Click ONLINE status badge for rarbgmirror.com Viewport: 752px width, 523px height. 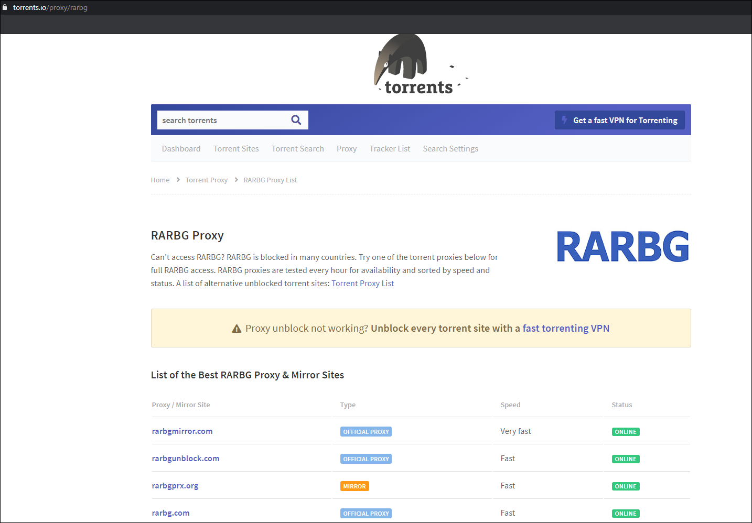pyautogui.click(x=626, y=432)
